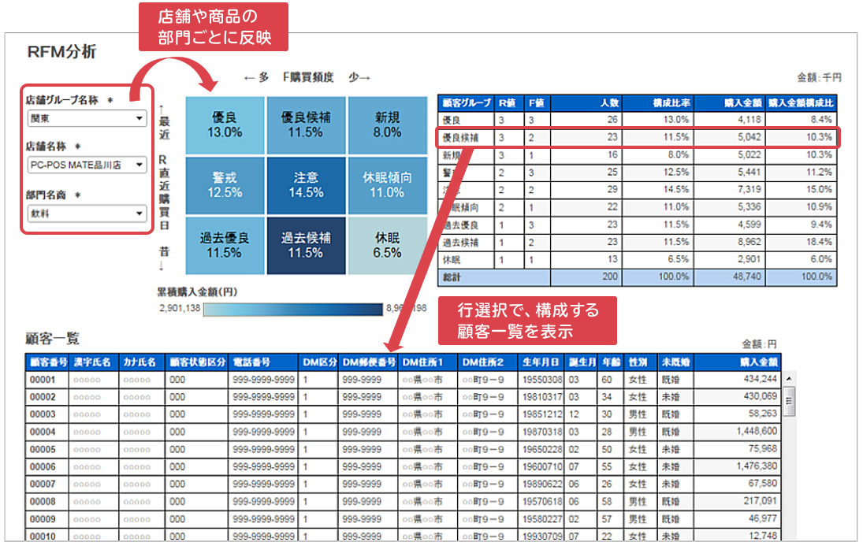Click the 未既婚 column header
863x542 pixels.
point(675,362)
